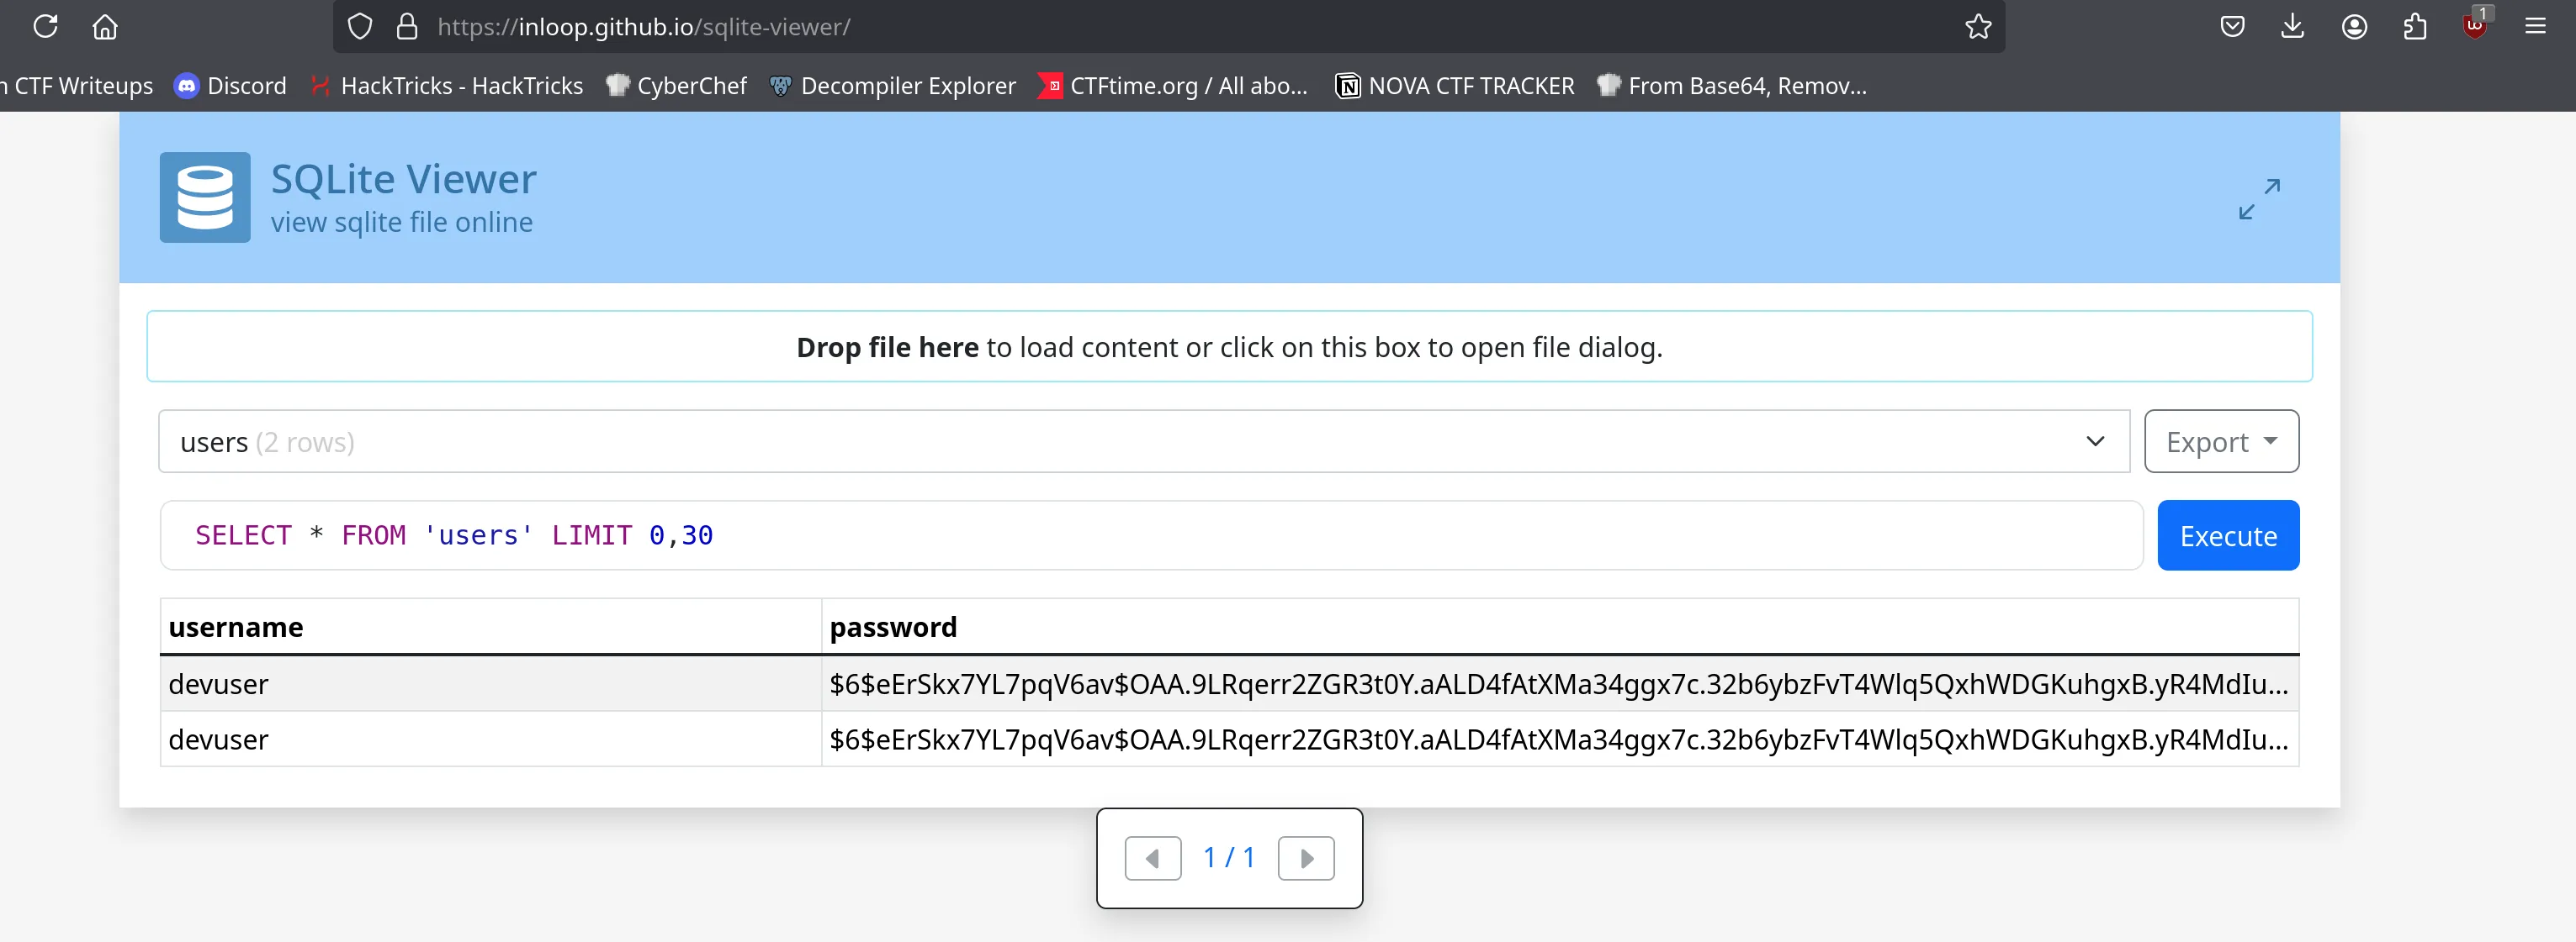Toggle fullscreen with the expand arrows icon
This screenshot has height=942, width=2576.
(2259, 197)
